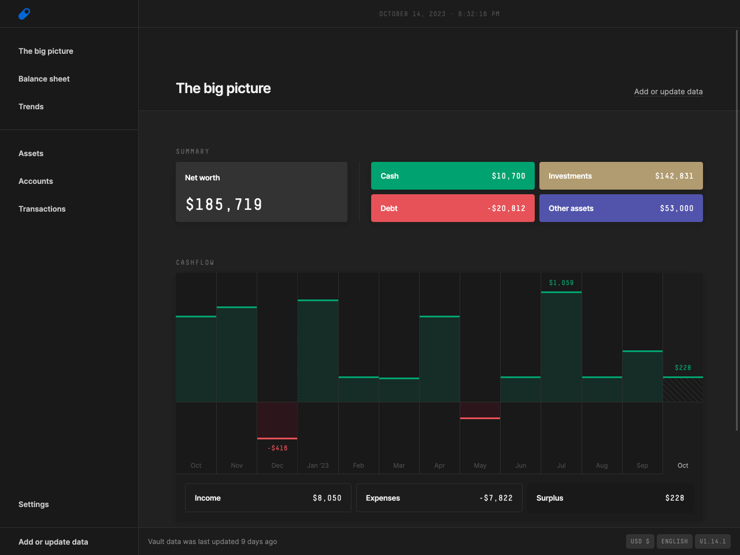Click header Add or update data link
Screen dimensions: 740x555
point(668,91)
